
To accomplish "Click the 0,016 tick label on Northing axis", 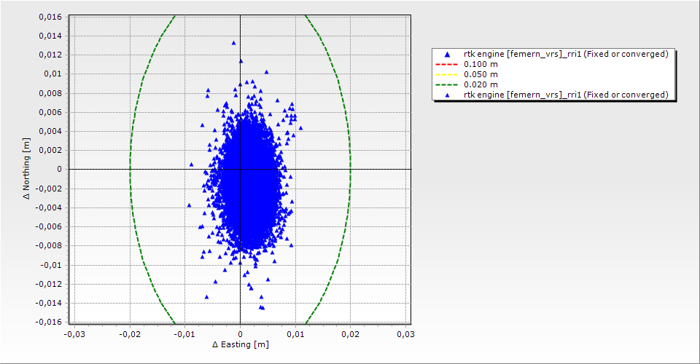I will [50, 17].
